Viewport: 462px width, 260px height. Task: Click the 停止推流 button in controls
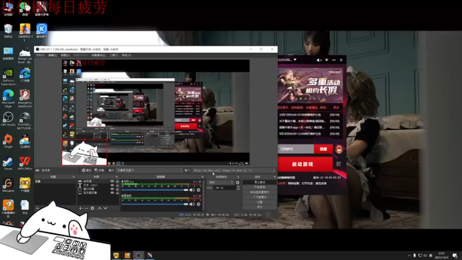259,182
